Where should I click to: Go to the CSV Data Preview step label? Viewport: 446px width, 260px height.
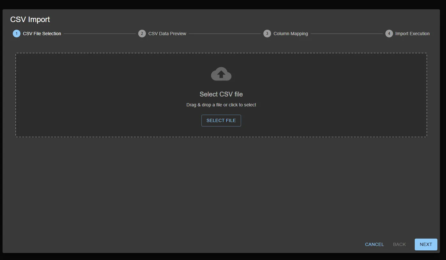pos(167,34)
